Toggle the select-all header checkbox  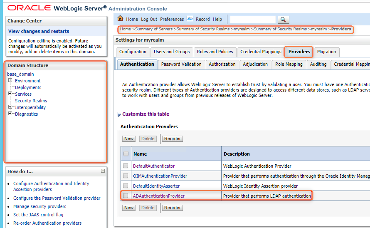(x=126, y=154)
